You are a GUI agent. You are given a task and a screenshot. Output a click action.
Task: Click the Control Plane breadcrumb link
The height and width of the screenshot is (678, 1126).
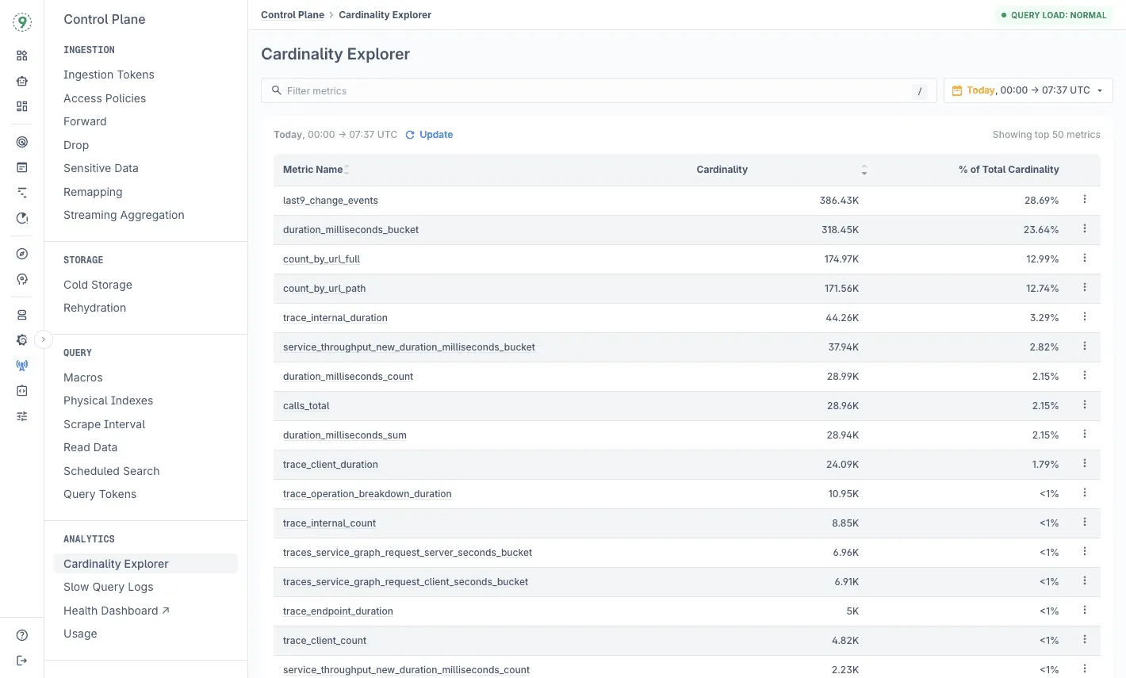tap(292, 14)
